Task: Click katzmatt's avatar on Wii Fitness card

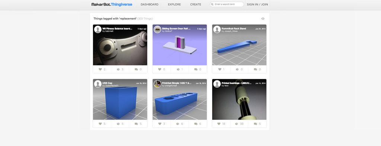Action: point(98,29)
